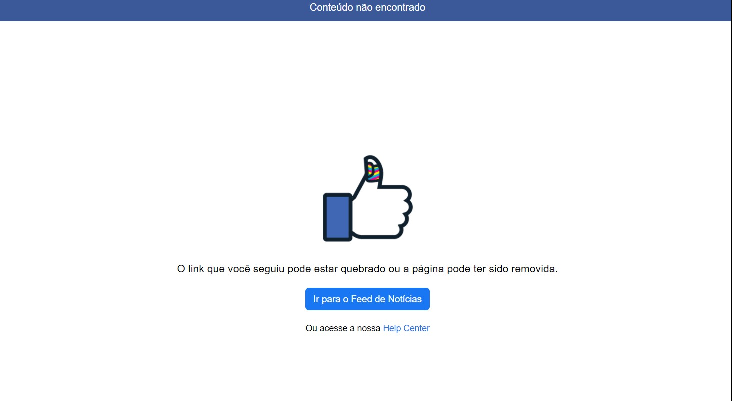Click the thumbs-up like illustration
The width and height of the screenshot is (732, 401).
click(367, 198)
